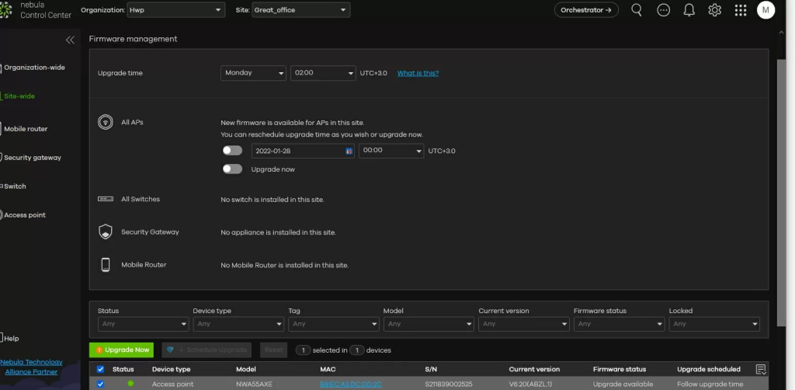Open the table column settings icon
The height and width of the screenshot is (390, 795).
click(760, 369)
